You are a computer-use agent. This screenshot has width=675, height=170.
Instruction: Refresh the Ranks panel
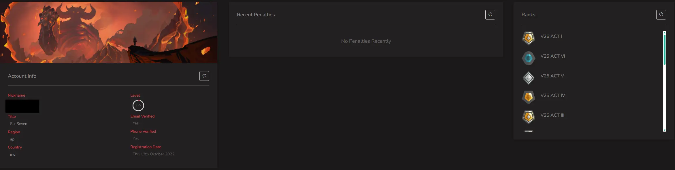(661, 15)
